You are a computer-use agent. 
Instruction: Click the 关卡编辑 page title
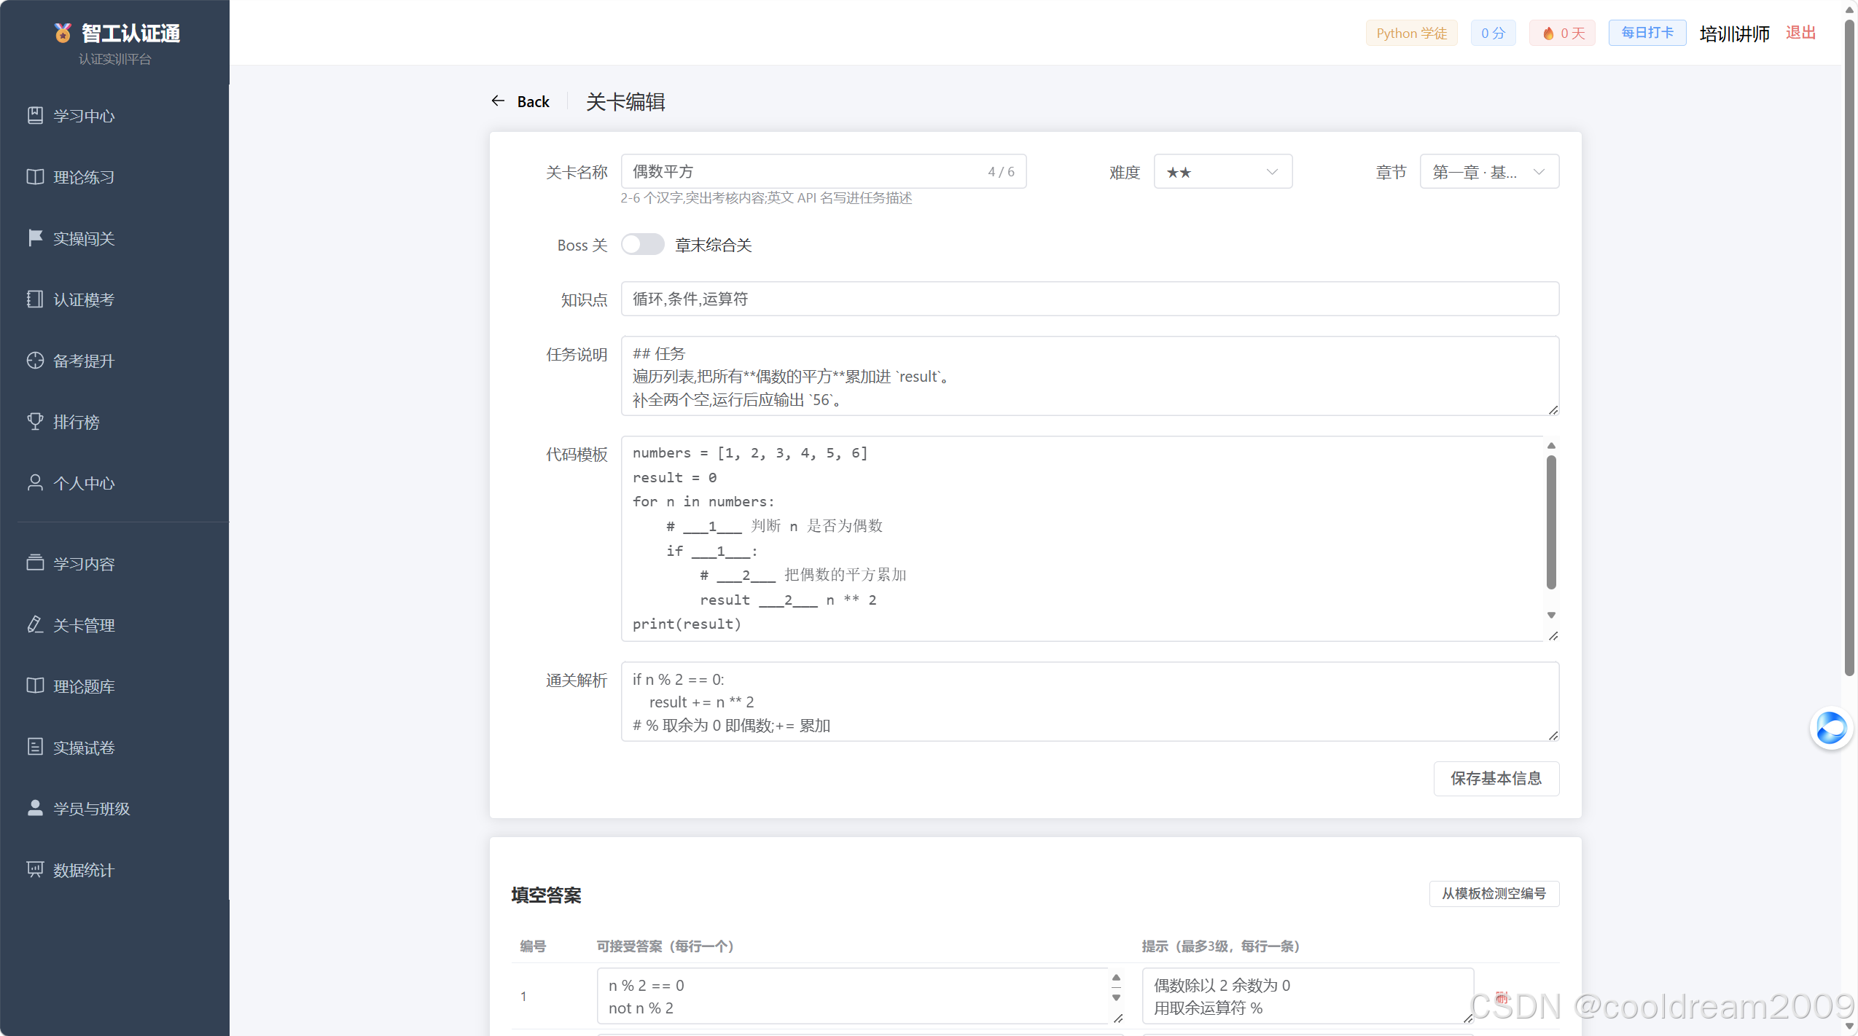(625, 101)
